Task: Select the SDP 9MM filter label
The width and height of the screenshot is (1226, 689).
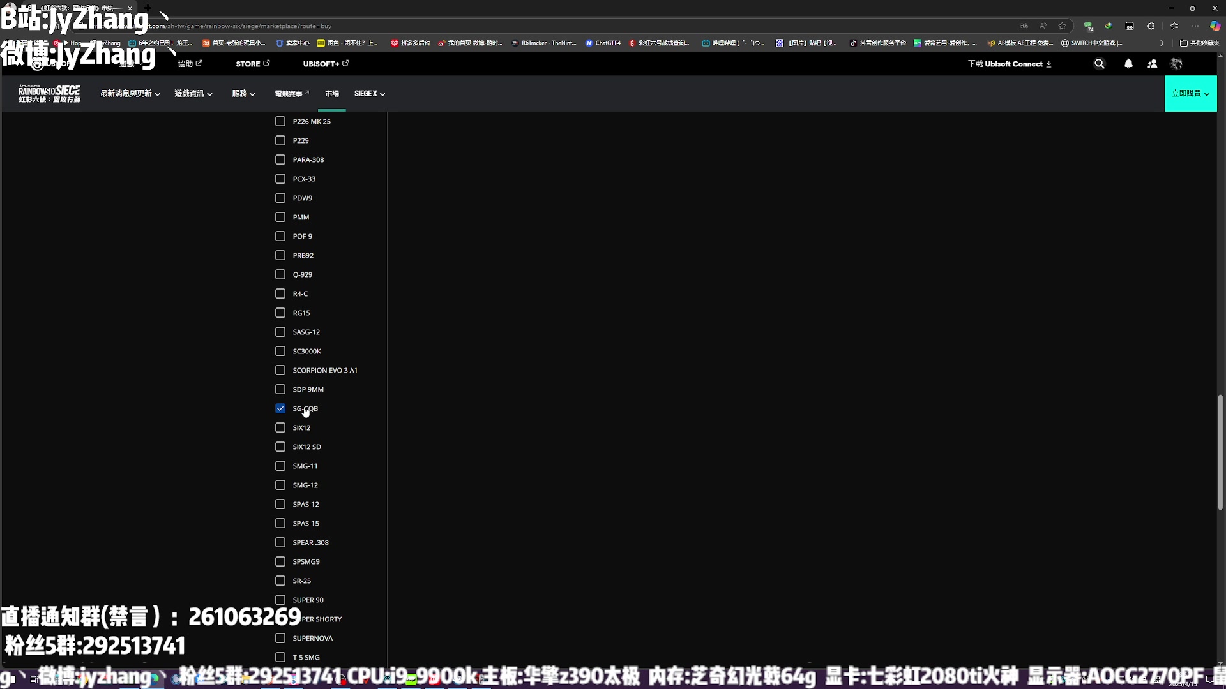Action: coord(308,389)
